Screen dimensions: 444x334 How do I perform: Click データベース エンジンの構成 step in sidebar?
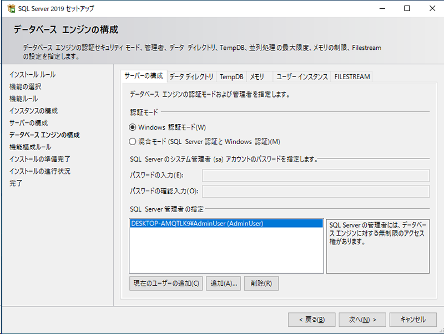(44, 135)
